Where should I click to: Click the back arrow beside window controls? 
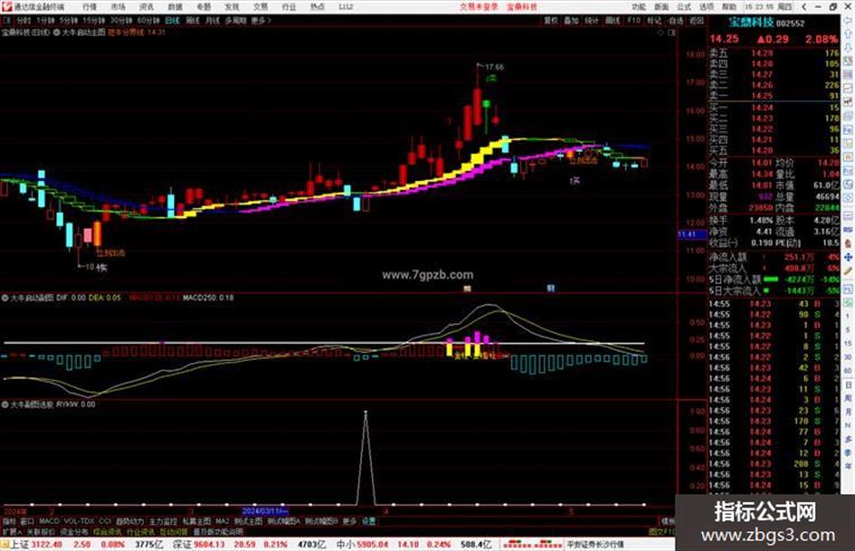coord(804,6)
